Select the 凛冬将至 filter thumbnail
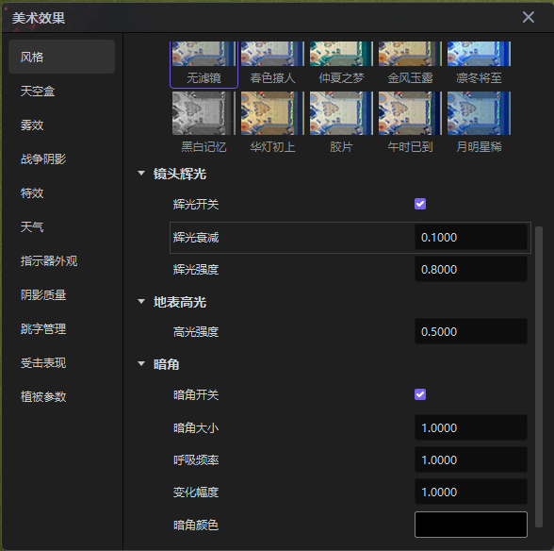Image resolution: width=554 pixels, height=551 pixels. click(479, 63)
